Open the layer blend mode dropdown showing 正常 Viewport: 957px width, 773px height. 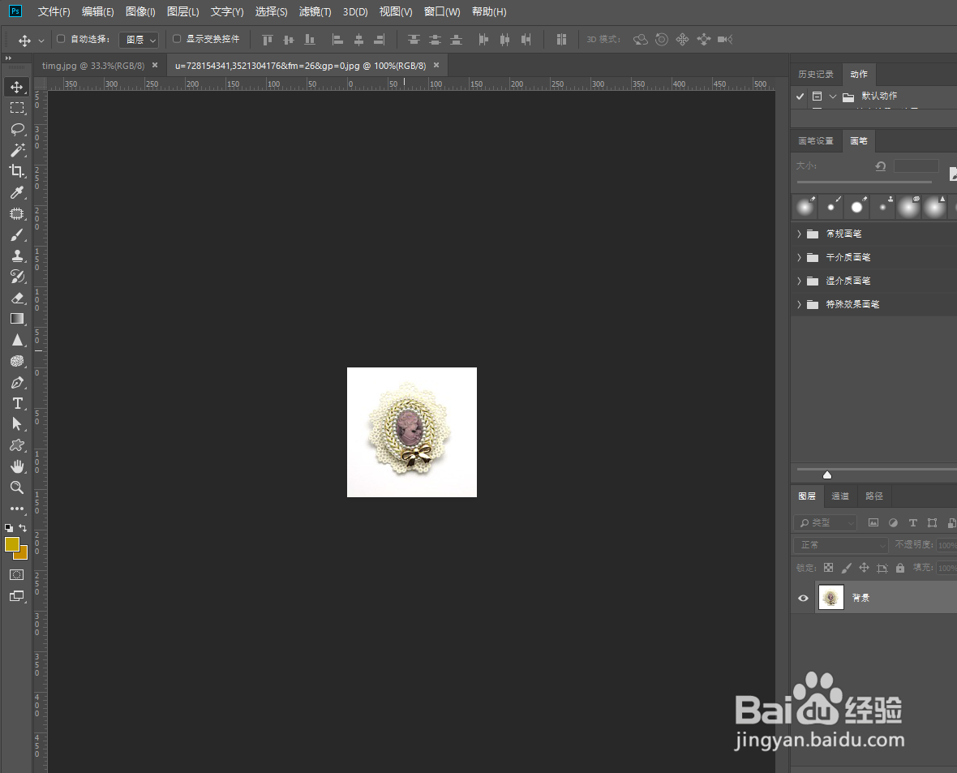(x=840, y=544)
